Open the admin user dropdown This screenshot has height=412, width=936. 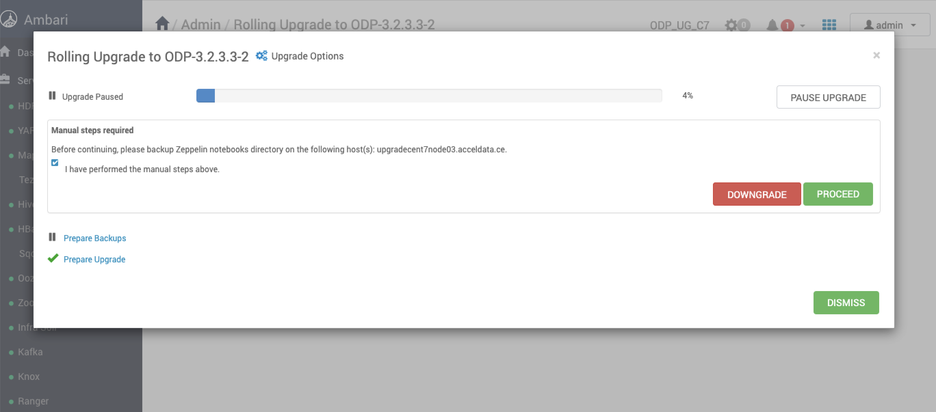click(x=889, y=25)
